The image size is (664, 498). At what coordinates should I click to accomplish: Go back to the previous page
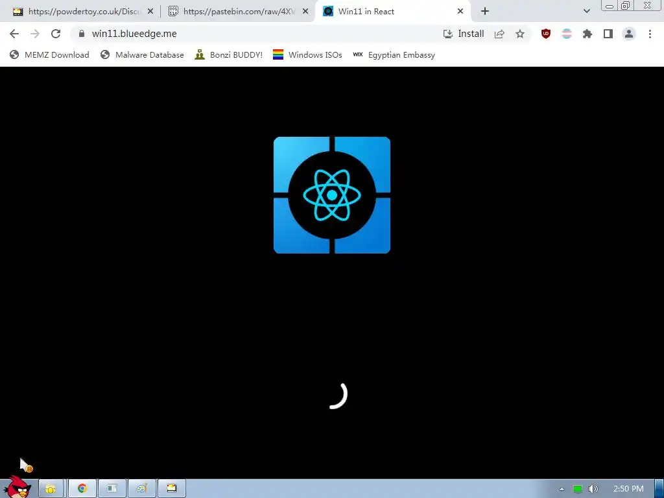coord(14,34)
